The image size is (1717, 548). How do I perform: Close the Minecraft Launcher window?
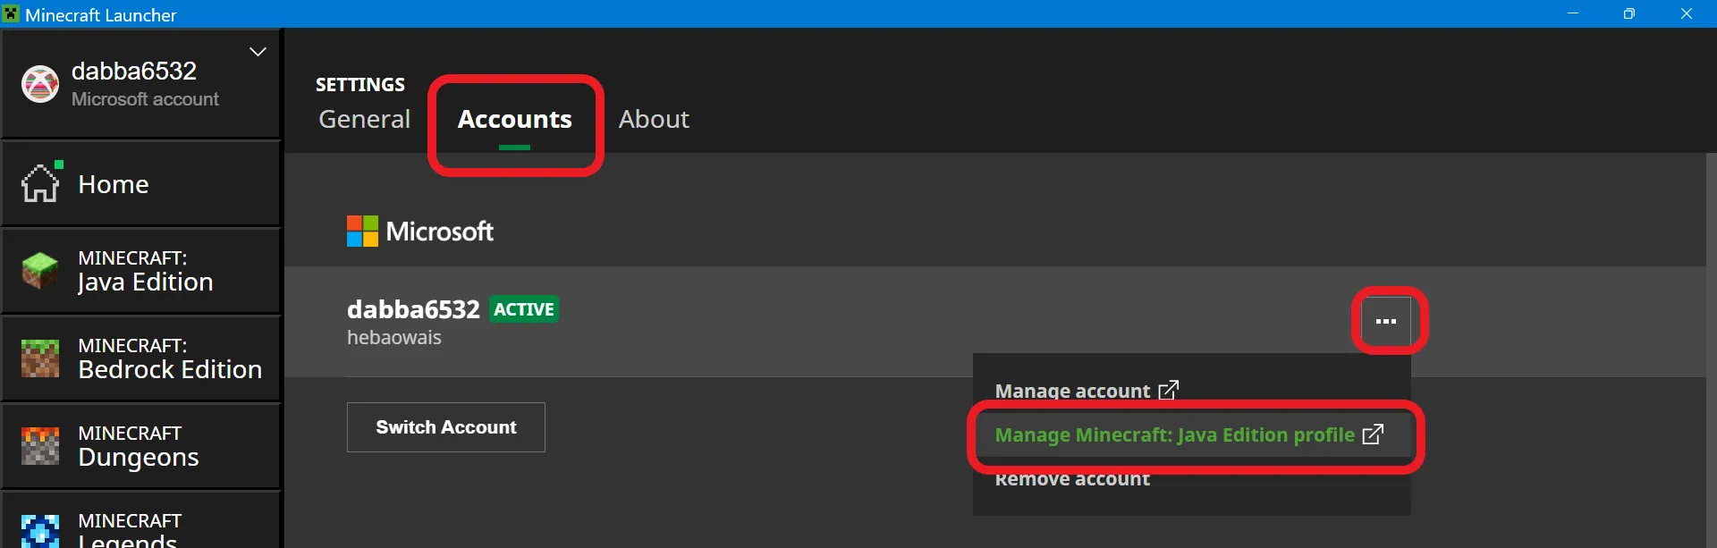pyautogui.click(x=1687, y=13)
